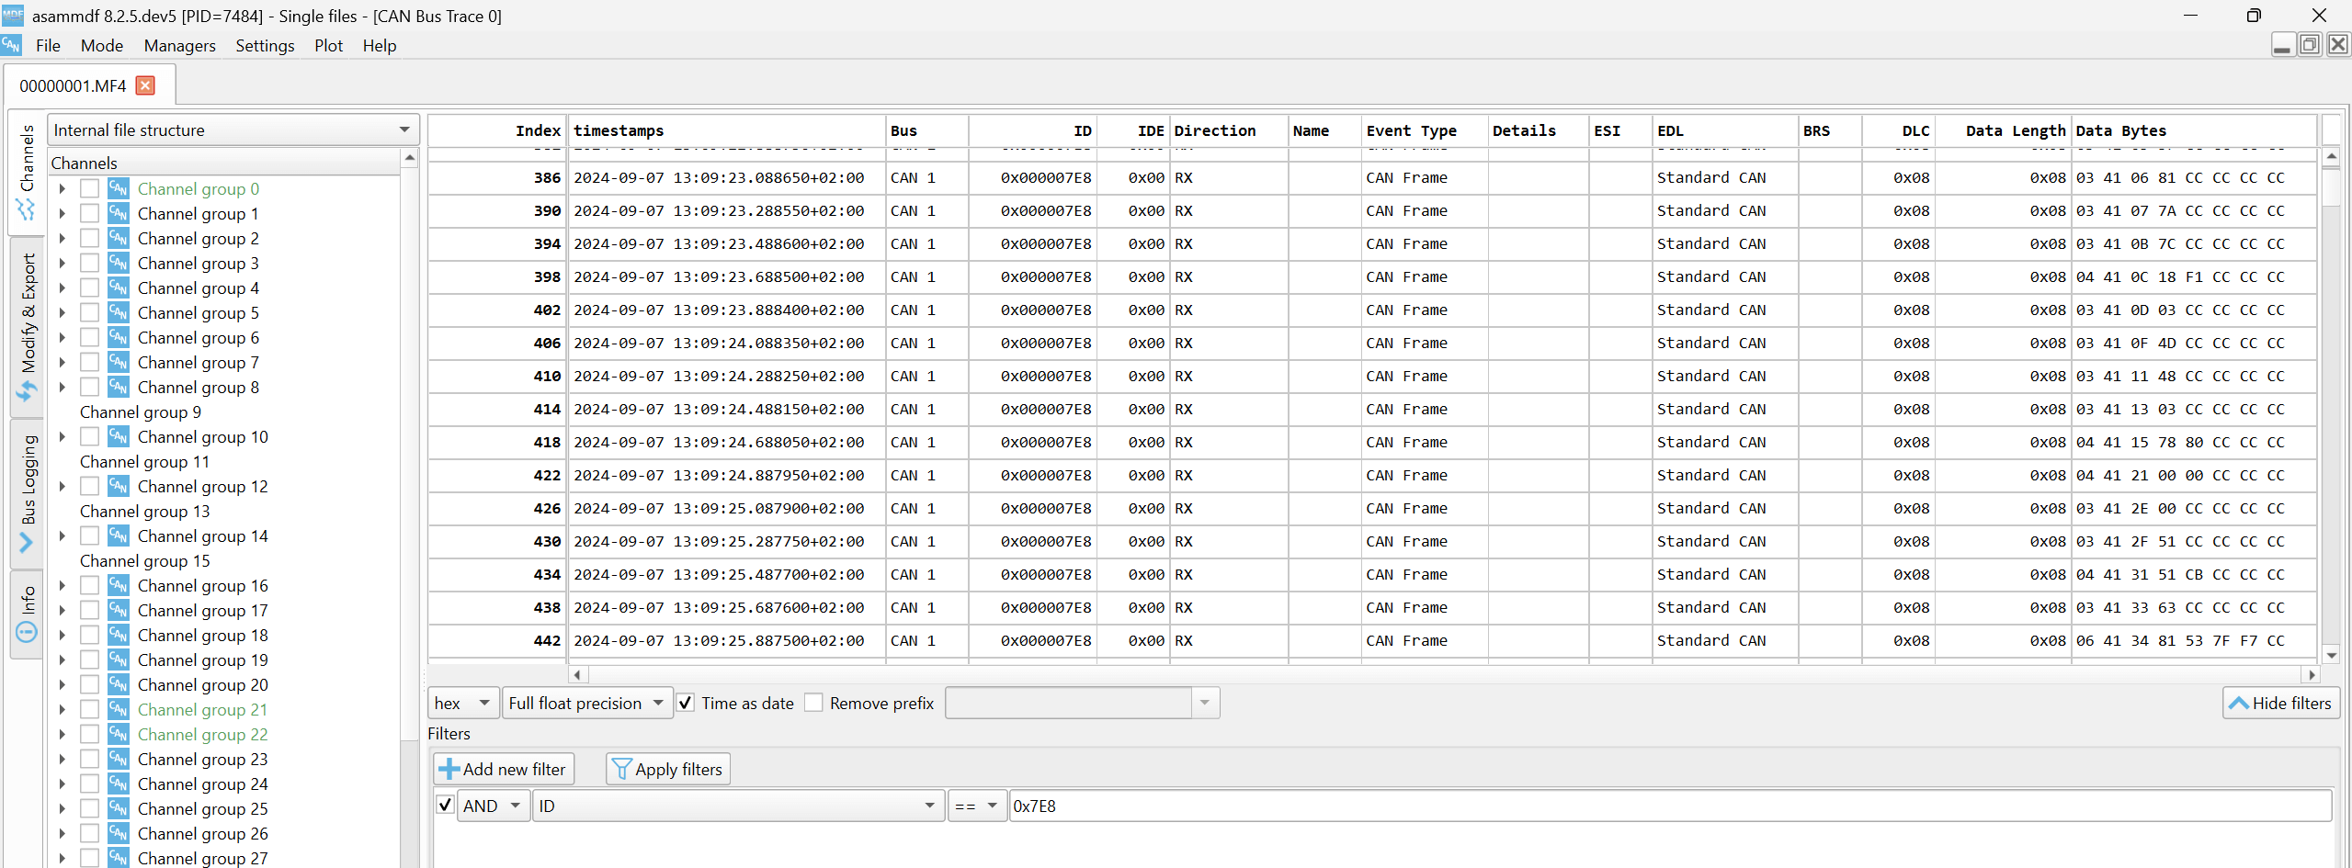Open the Settings menu
Screen dimensions: 2352x868
[265, 46]
